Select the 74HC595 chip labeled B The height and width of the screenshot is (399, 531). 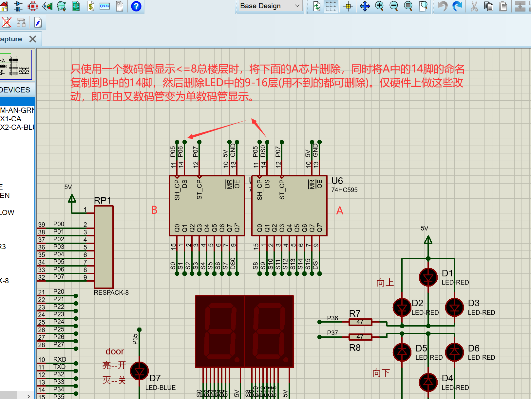207,206
